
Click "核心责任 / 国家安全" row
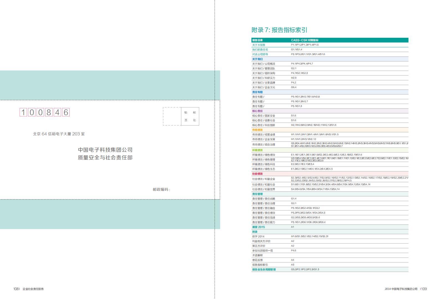pos(330,116)
